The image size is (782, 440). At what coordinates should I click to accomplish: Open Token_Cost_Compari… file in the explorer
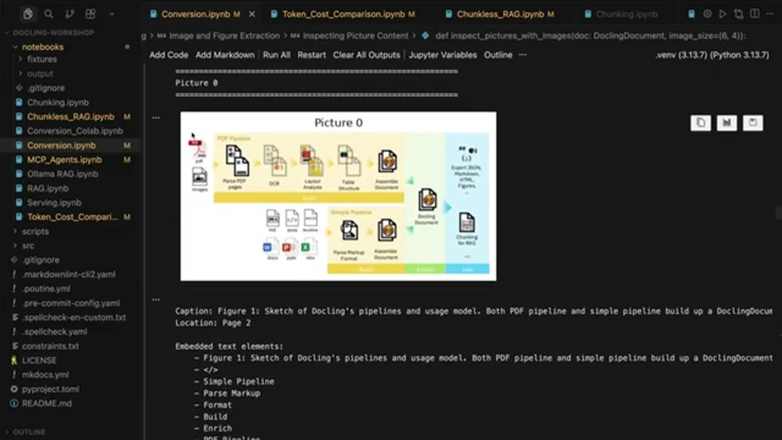point(72,217)
